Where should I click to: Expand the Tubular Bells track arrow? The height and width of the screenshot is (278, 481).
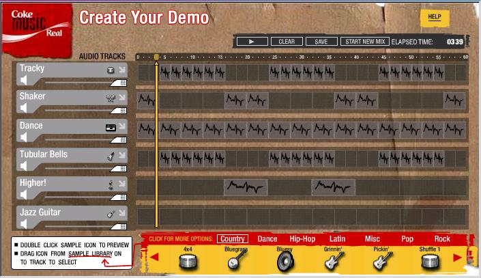122,155
